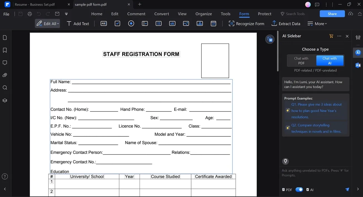The image size is (363, 197).
Task: Click the user avatar icon
Action: (308, 4)
